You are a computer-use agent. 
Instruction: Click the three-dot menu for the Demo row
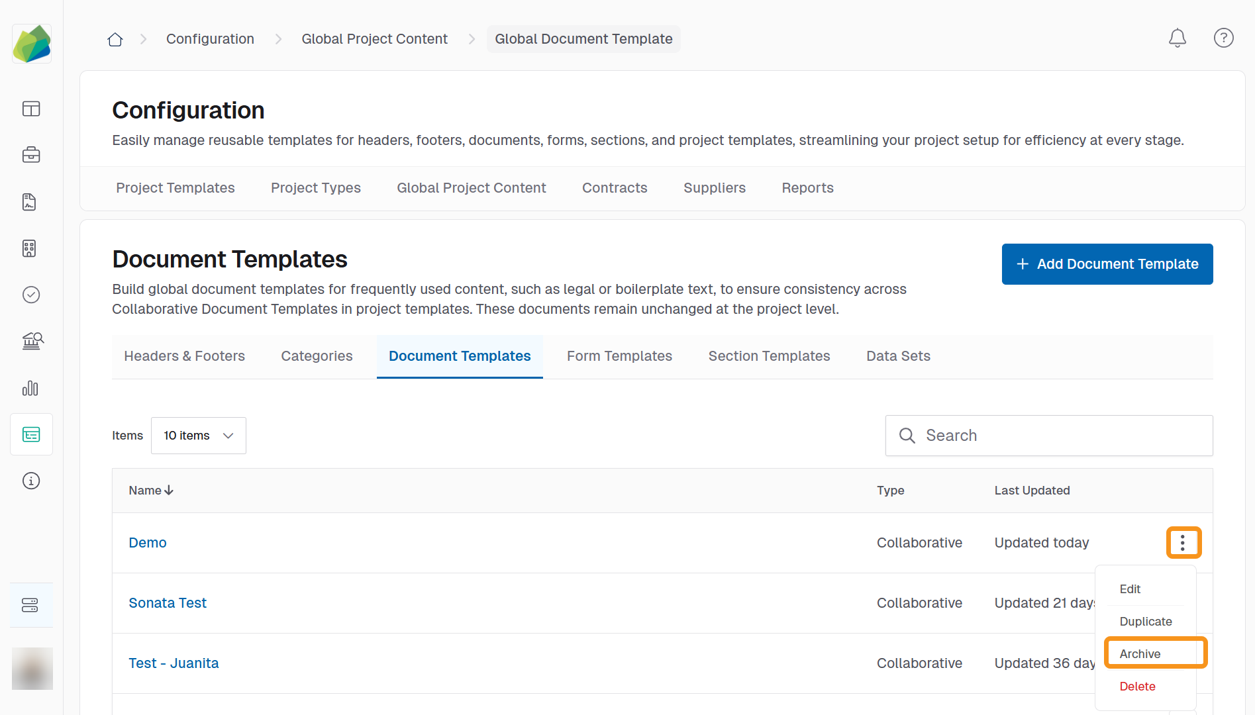click(1183, 543)
